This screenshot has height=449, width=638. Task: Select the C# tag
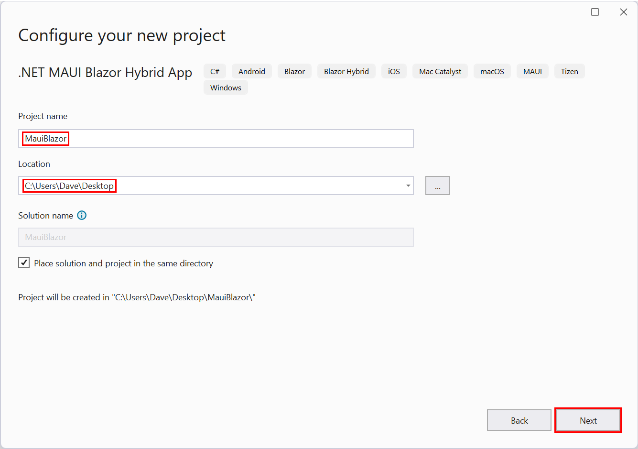[215, 71]
